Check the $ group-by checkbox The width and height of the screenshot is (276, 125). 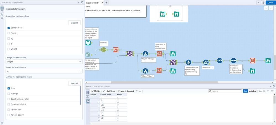pyautogui.click(x=9, y=44)
